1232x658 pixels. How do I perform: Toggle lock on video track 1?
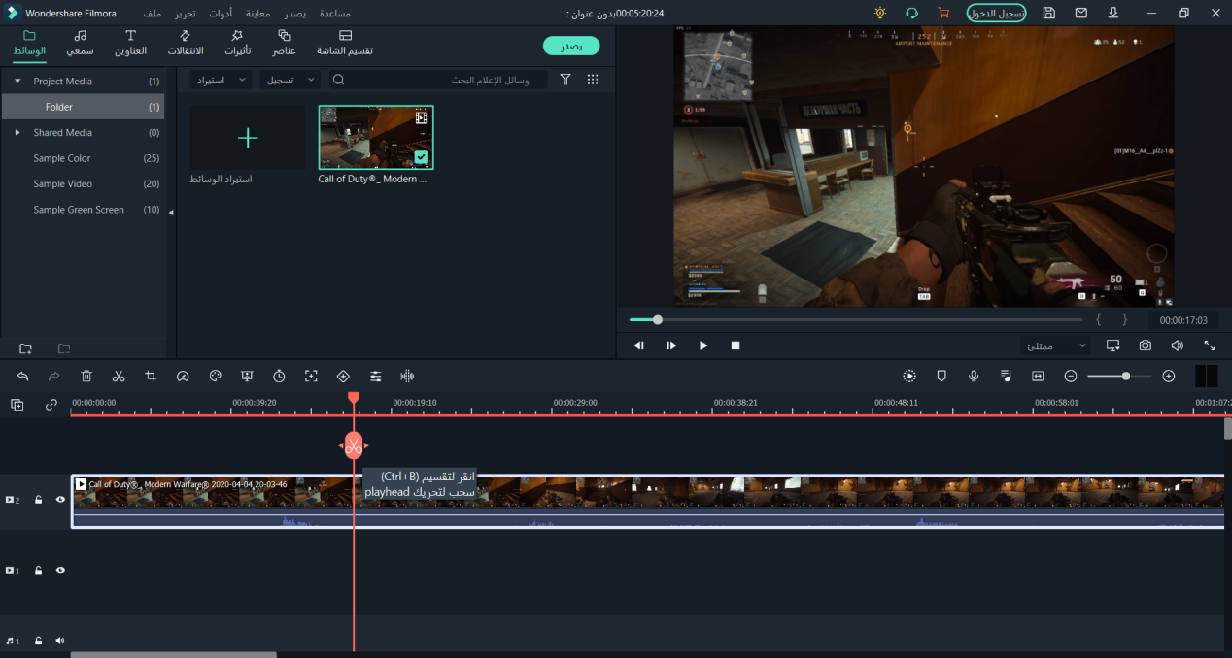[39, 571]
